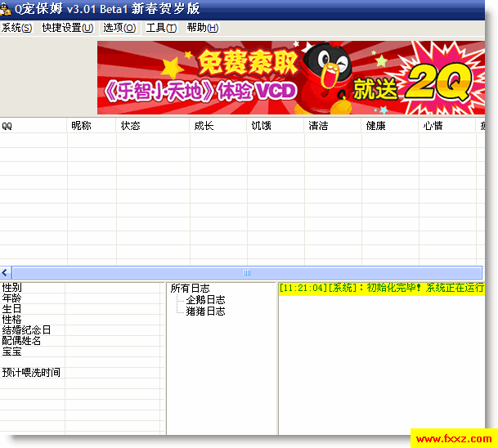The image size is (498, 448).
Task: Click the horizontal scrollbar left arrow
Action: point(6,273)
